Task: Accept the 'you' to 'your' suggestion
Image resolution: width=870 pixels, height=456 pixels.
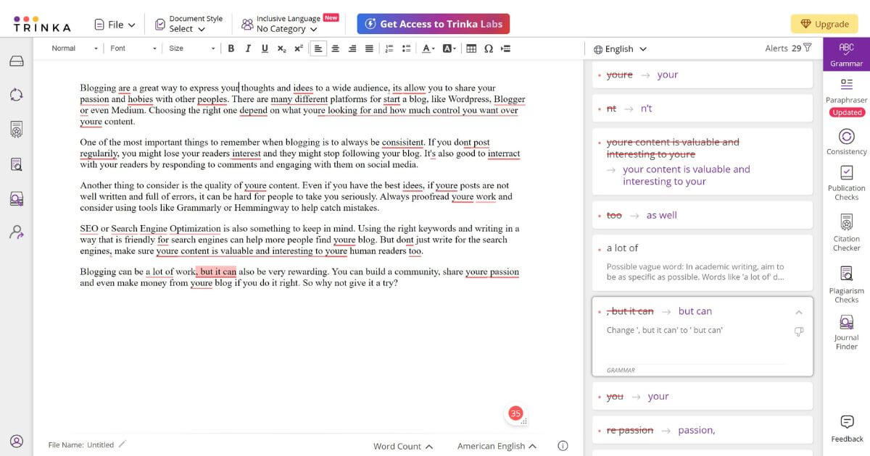Action: [x=658, y=396]
